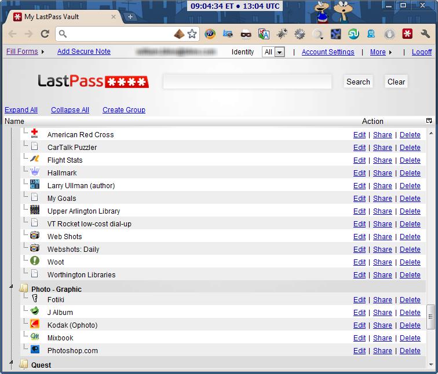Click the J Album frog icon
438x374 pixels.
(35, 311)
